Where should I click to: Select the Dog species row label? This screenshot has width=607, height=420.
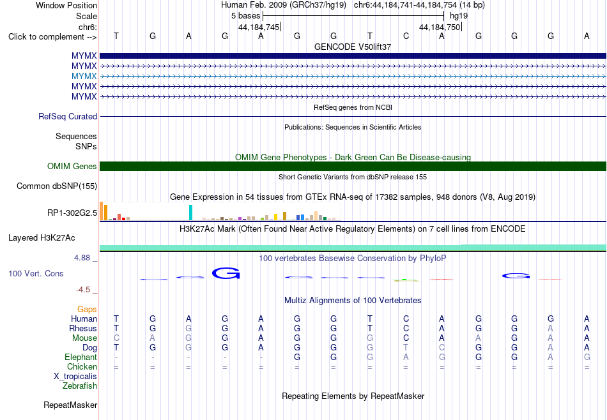pyautogui.click(x=89, y=348)
